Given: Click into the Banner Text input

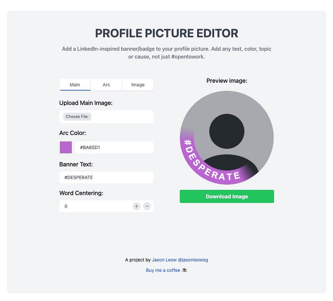Looking at the screenshot, I should [x=106, y=177].
